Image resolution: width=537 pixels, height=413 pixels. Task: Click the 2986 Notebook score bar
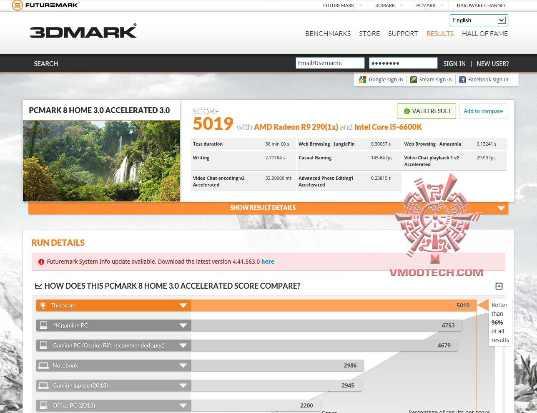(277, 366)
